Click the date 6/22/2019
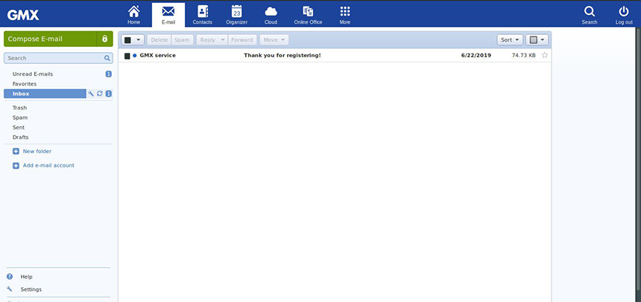The height and width of the screenshot is (302, 641). point(476,55)
